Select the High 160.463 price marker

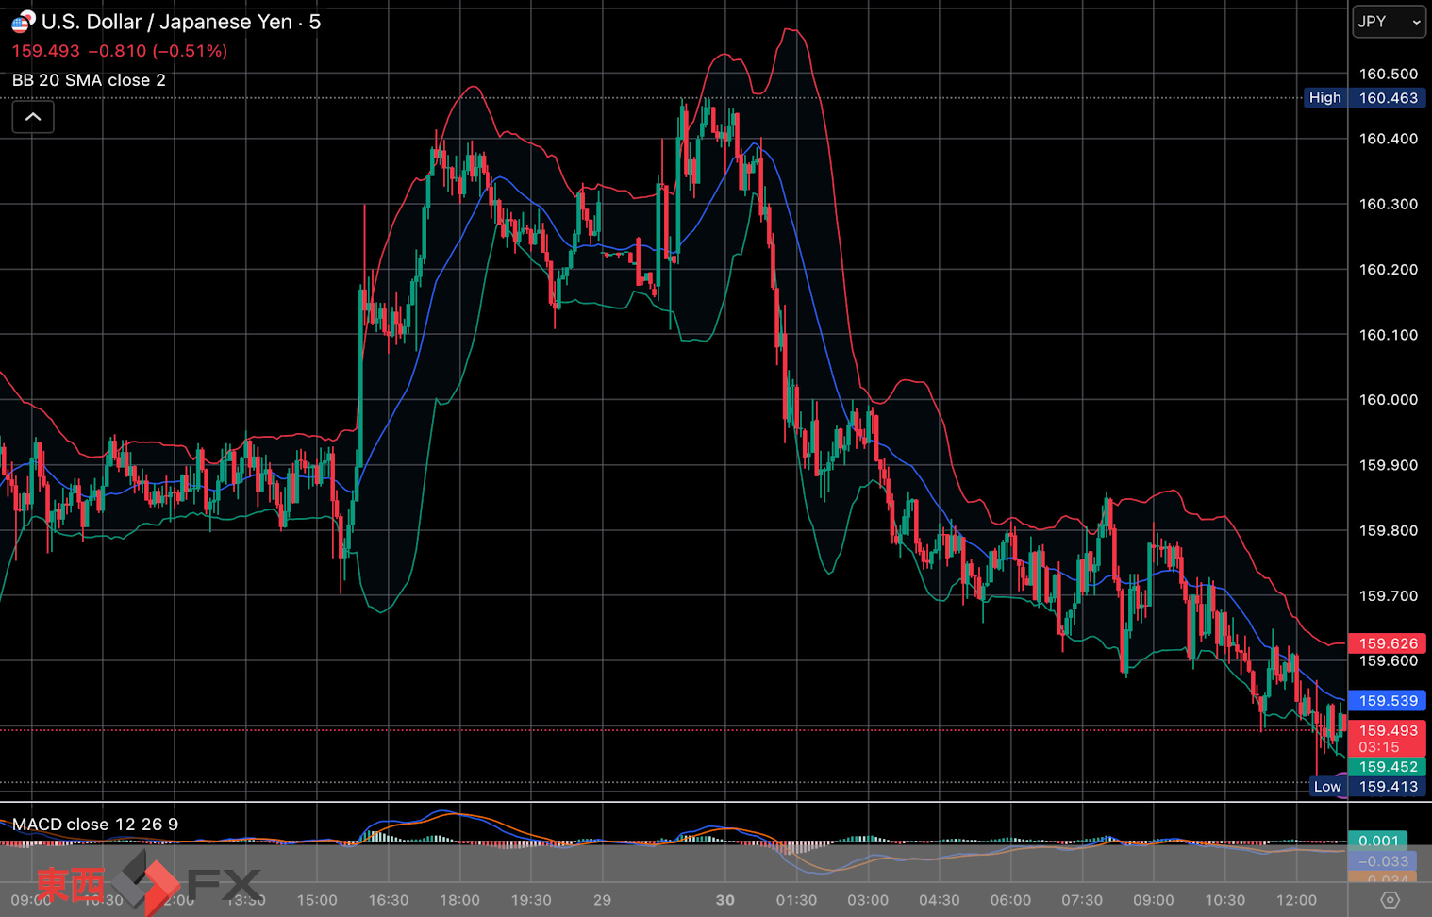point(1364,98)
